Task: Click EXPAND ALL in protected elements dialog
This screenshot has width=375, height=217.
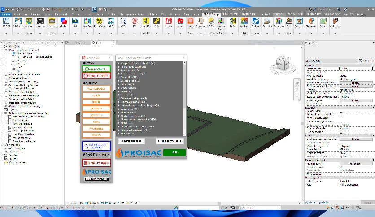Action: 131,141
